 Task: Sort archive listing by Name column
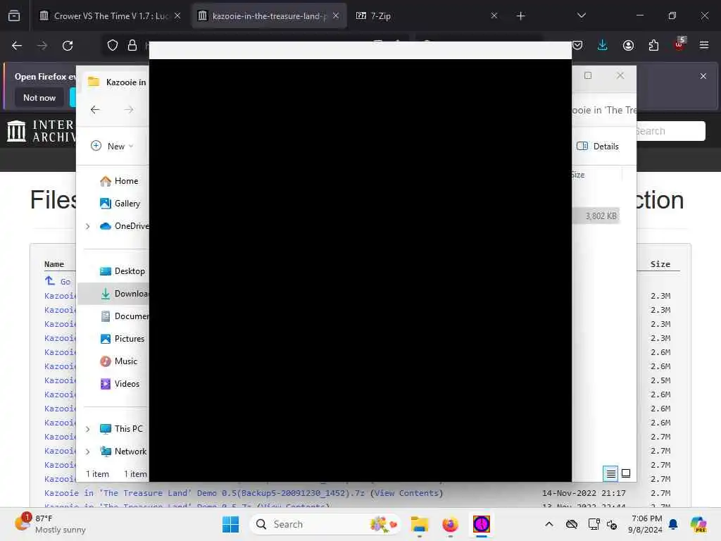pyautogui.click(x=54, y=264)
